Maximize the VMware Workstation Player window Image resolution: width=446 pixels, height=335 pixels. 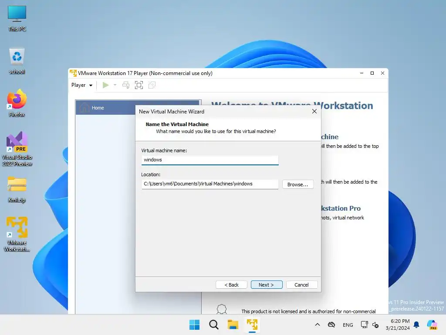(x=372, y=73)
